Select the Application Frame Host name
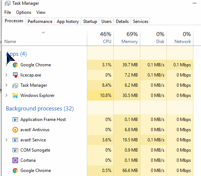Image resolution: width=201 pixels, height=176 pixels. tap(43, 120)
